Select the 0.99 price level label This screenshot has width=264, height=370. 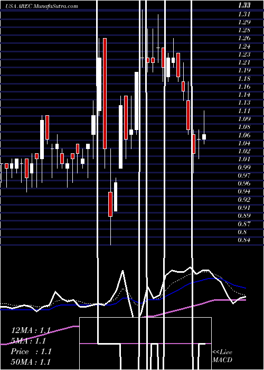point(244,168)
